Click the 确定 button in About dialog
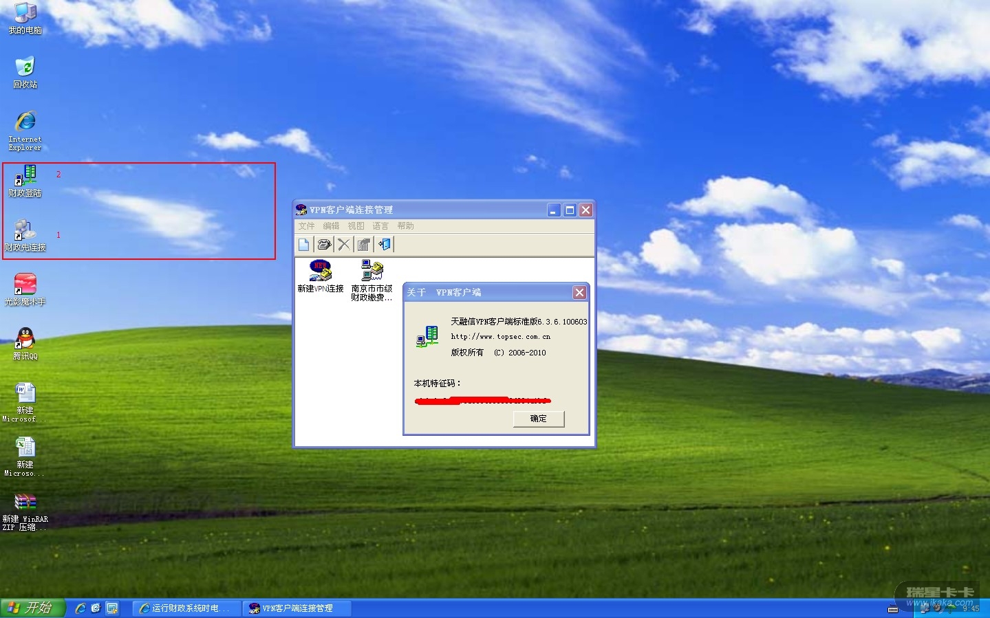Screen dimensions: 990x618 point(539,419)
